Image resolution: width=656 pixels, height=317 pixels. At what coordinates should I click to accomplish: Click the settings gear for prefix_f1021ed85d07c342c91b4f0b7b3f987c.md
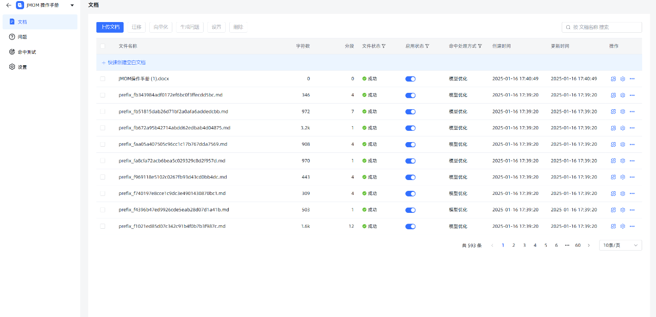coord(623,226)
